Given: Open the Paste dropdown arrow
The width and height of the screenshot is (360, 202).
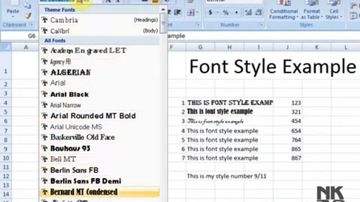Looking at the screenshot, I should 13,17.
